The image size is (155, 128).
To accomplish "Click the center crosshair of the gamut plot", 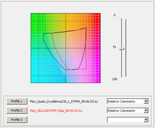I will pyautogui.click(x=66, y=48).
